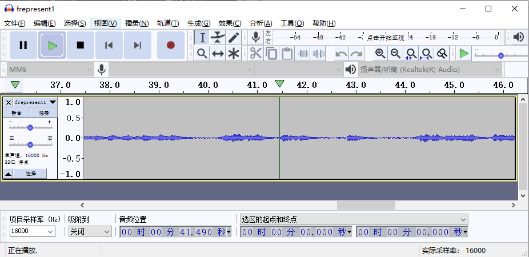The image size is (529, 257).
Task: Open the audio position time format arrow
Action: 229,232
